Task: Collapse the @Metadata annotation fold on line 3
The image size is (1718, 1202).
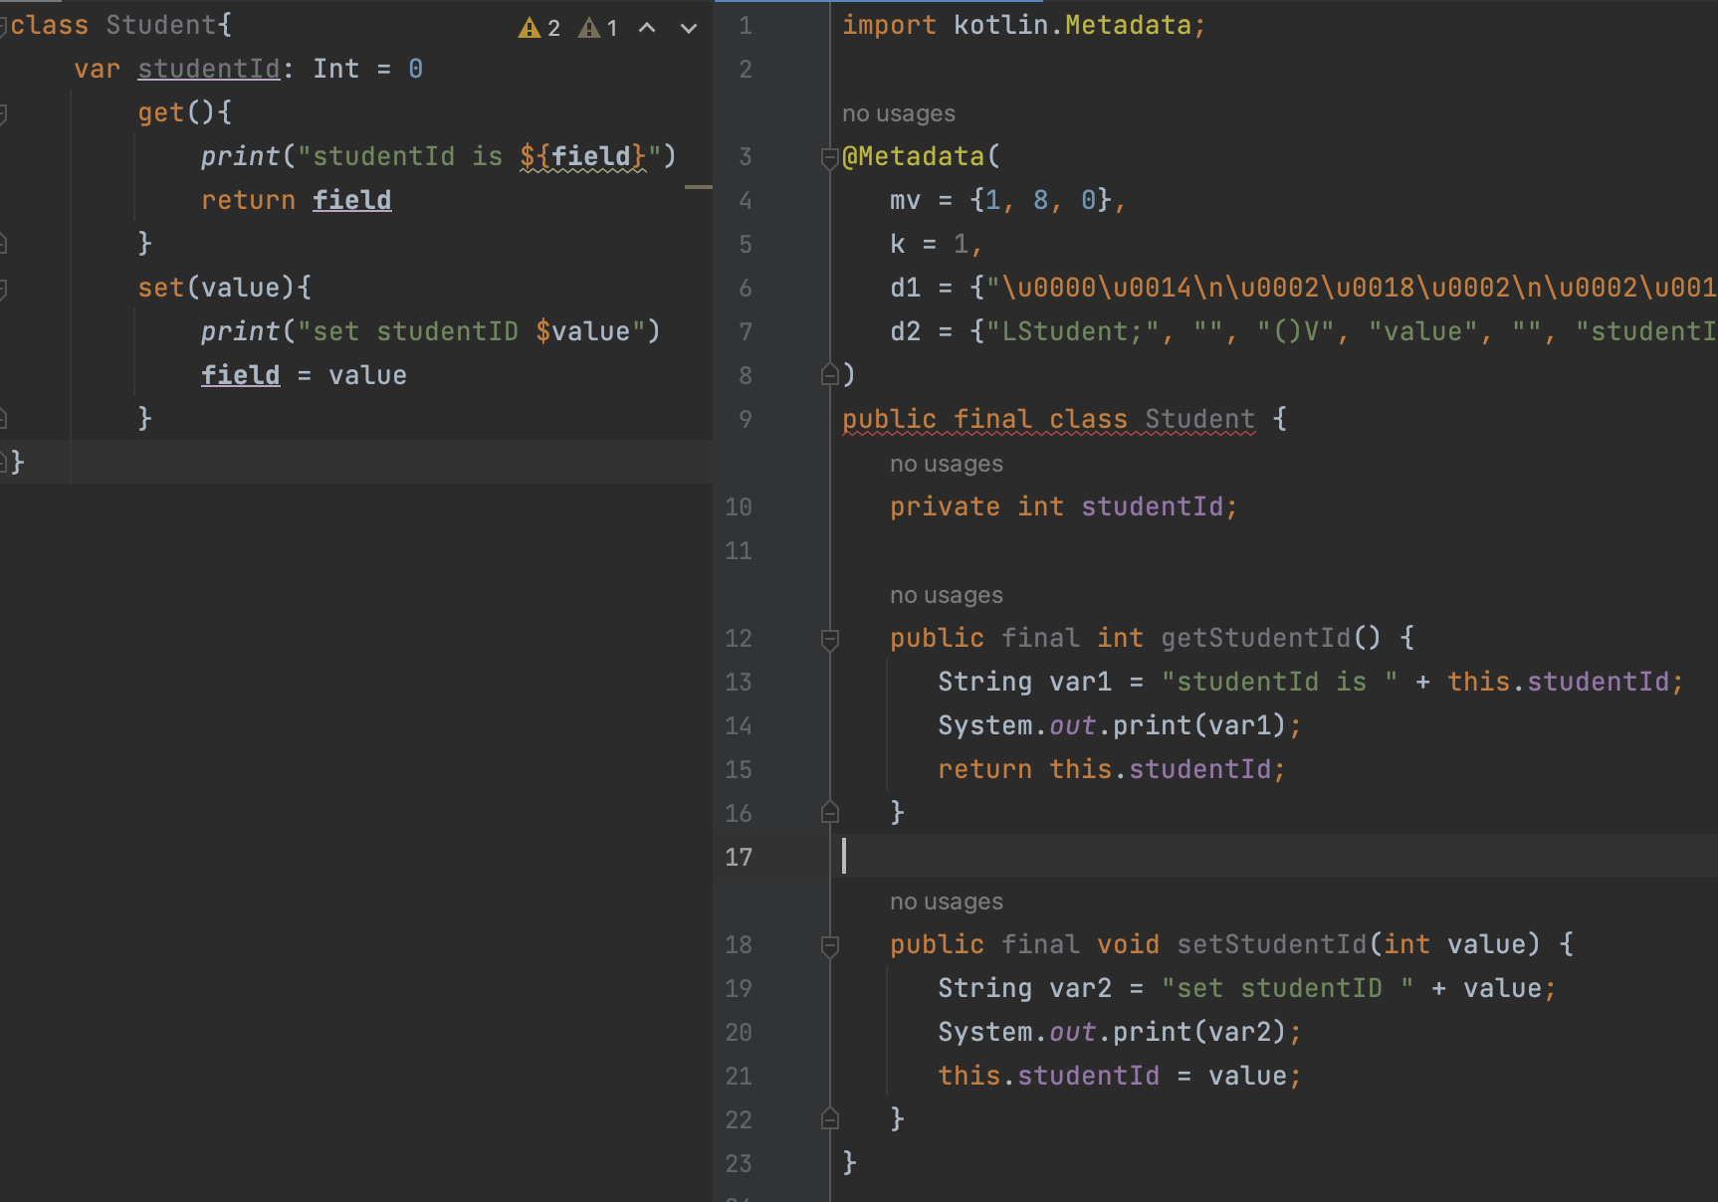Action: point(829,157)
